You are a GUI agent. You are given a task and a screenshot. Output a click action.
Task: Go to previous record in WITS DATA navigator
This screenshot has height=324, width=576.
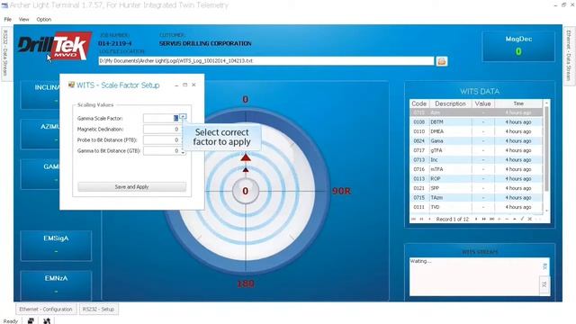[429, 219]
